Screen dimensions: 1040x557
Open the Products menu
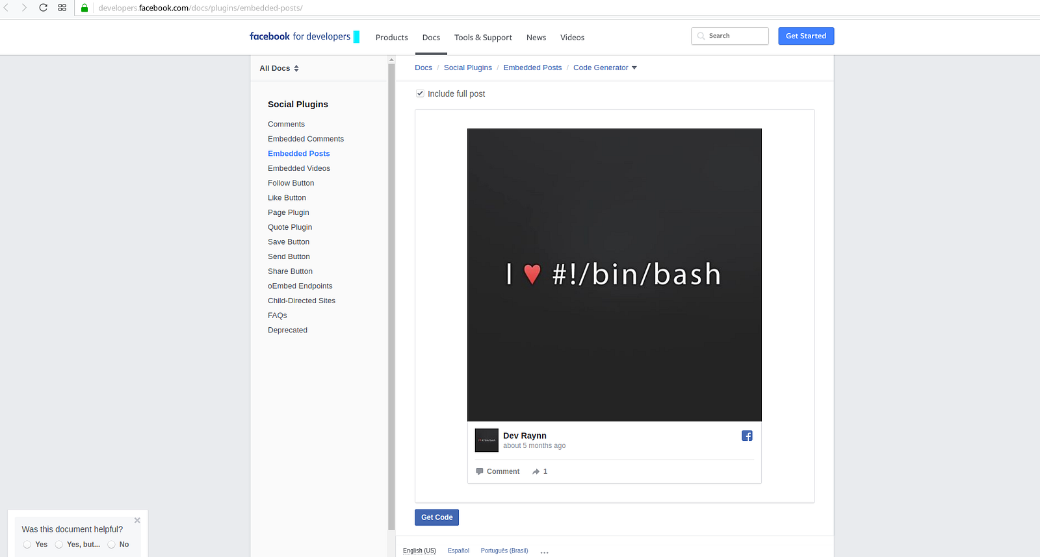(392, 38)
